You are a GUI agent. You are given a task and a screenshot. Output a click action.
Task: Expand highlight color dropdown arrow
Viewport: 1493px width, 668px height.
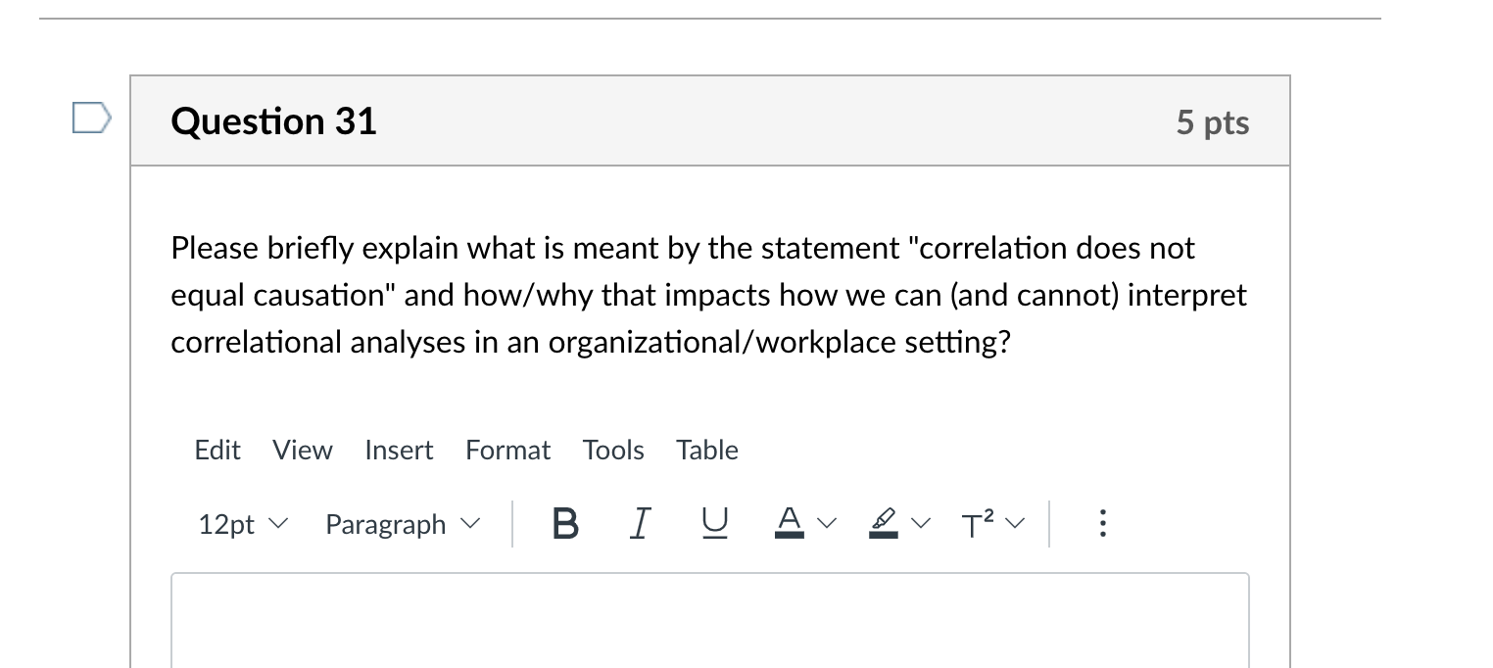point(921,525)
